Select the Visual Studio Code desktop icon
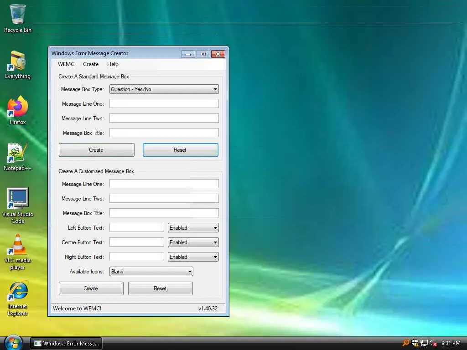 point(18,206)
